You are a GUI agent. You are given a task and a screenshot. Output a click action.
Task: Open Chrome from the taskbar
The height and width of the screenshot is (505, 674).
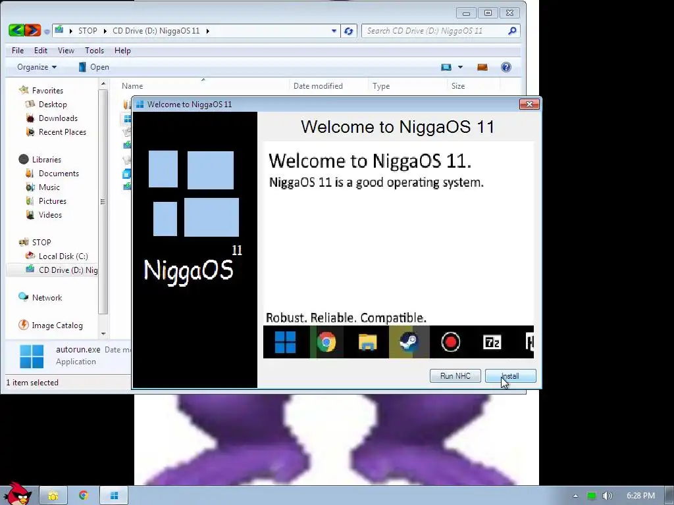[x=84, y=496]
